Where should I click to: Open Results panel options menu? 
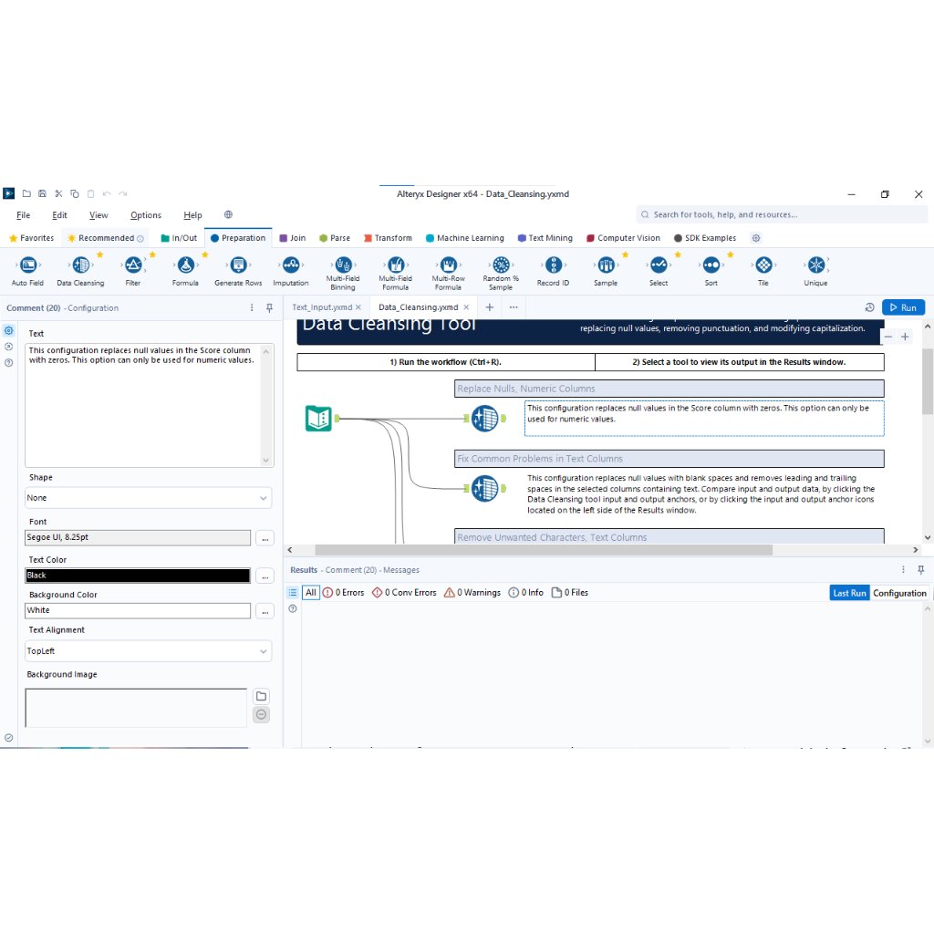[903, 570]
